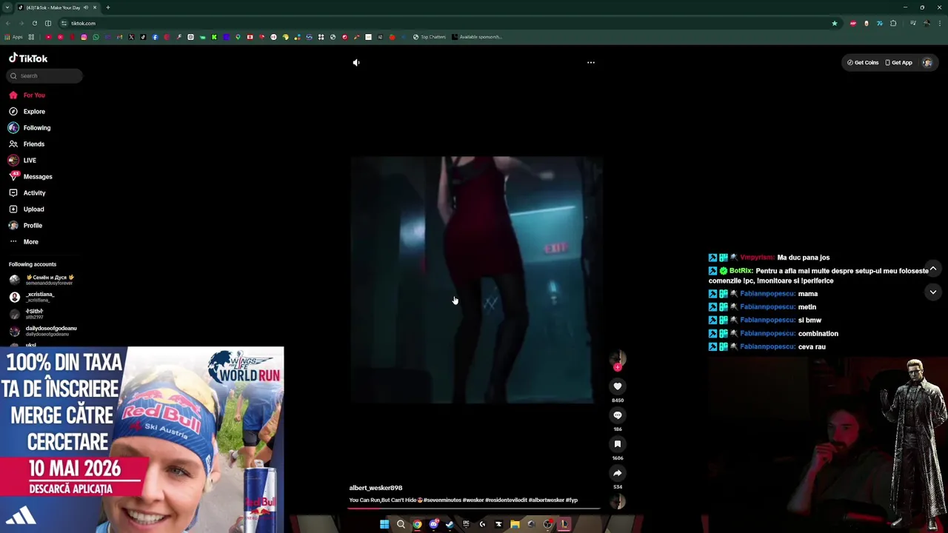Image resolution: width=948 pixels, height=533 pixels.
Task: Click the TikTok logo
Action: tap(28, 58)
